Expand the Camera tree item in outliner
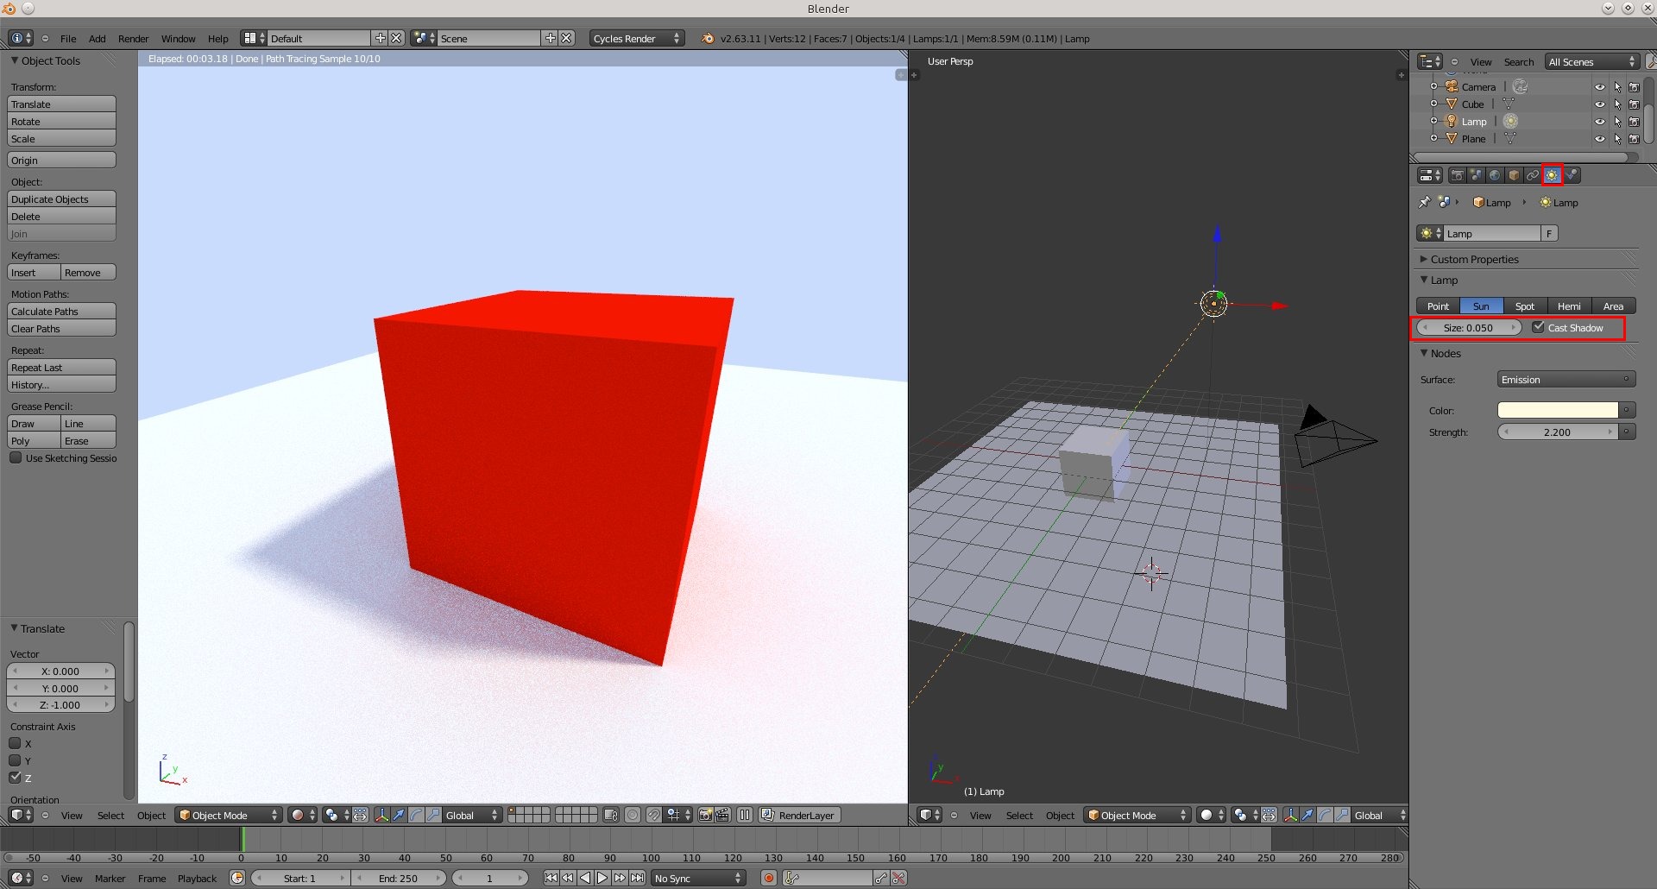 click(1433, 86)
